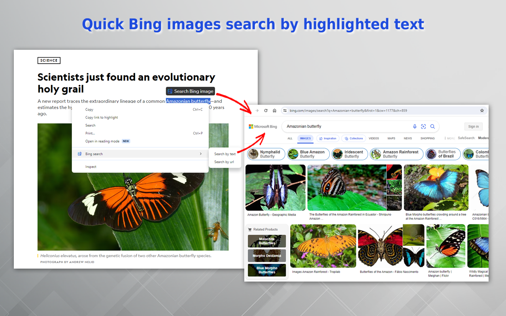Select the IMAGES tab
This screenshot has width=506, height=316.
coord(305,139)
